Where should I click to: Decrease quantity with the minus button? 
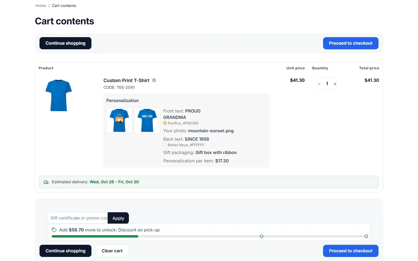[319, 84]
